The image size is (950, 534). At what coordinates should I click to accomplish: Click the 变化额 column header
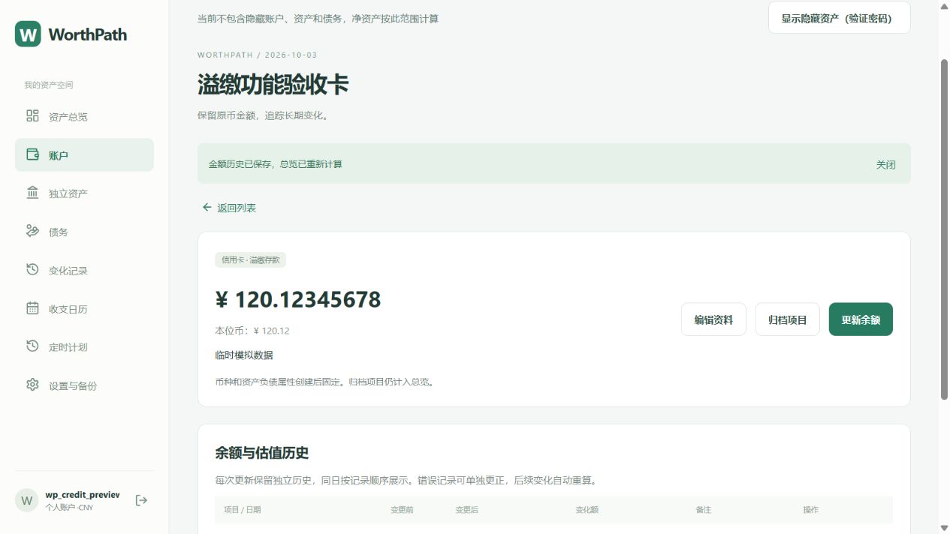(587, 510)
